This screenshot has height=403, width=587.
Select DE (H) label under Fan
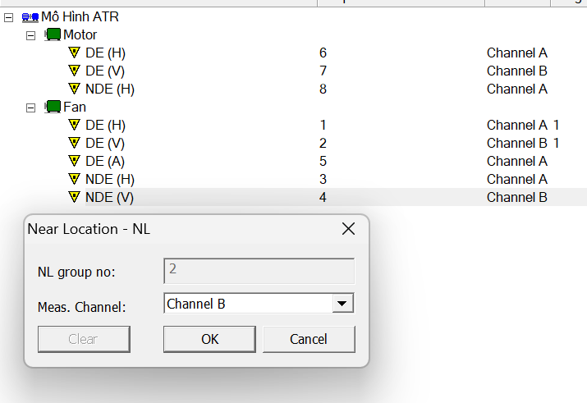(x=105, y=125)
